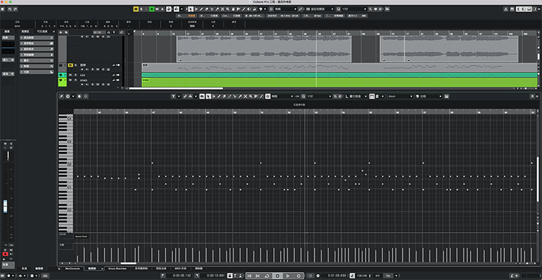Click the AQ auto-quantize button
This screenshot has width=542, height=280.
[x=45, y=275]
